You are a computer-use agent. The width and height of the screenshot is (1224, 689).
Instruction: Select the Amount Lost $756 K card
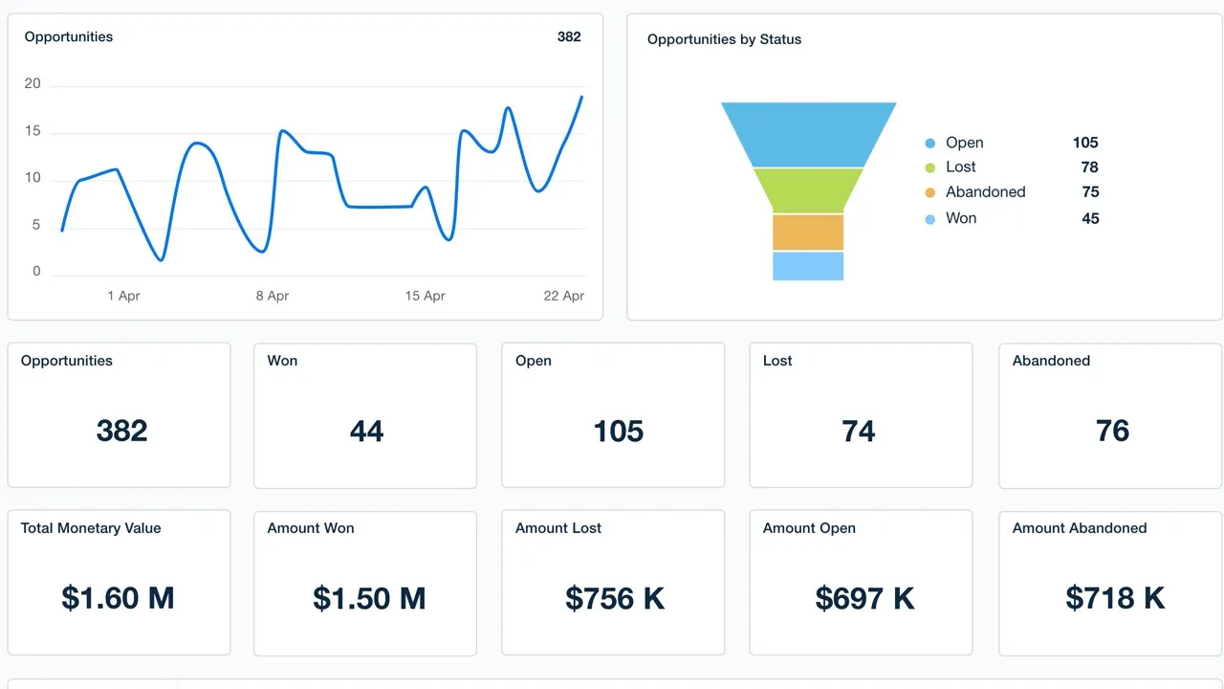pyautogui.click(x=613, y=583)
